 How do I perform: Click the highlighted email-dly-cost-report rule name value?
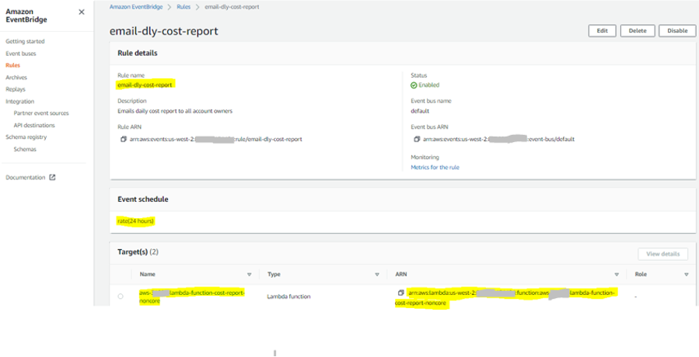(x=145, y=85)
